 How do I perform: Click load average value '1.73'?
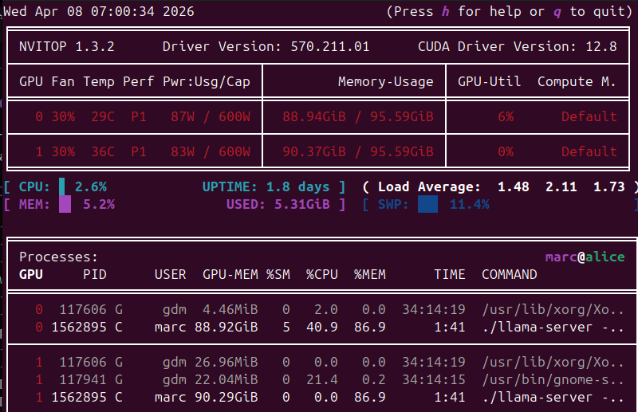[x=608, y=186]
